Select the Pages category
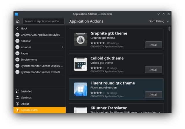This screenshot has width=185, height=129. (40, 53)
